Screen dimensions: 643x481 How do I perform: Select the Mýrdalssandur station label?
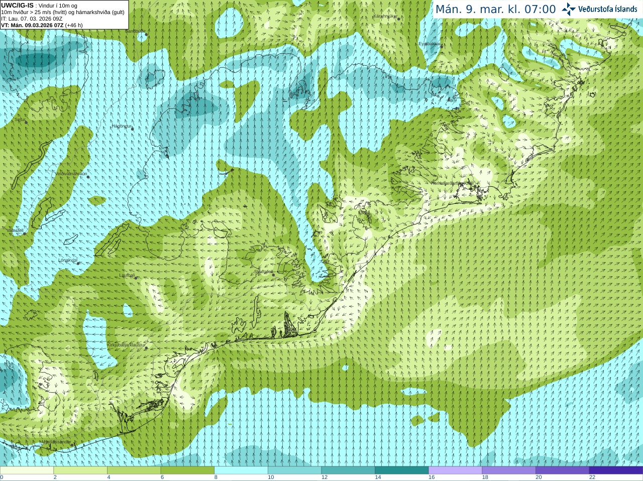pos(56,442)
